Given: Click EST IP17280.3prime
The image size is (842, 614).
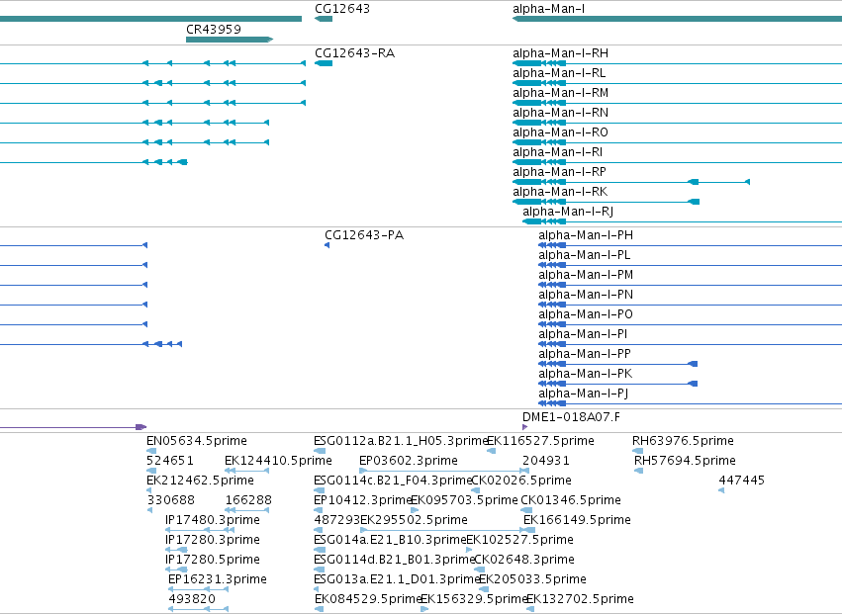Looking at the screenshot, I should 213,540.
